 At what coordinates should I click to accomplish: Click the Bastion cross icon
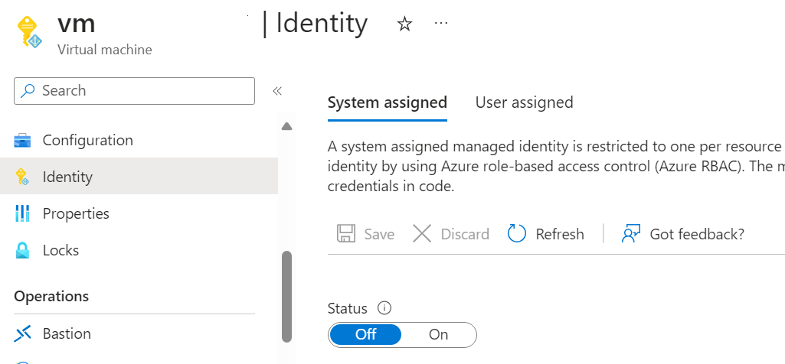(x=22, y=334)
